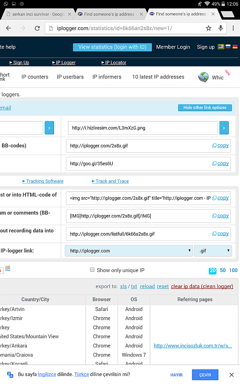Open Member Login

(173, 47)
